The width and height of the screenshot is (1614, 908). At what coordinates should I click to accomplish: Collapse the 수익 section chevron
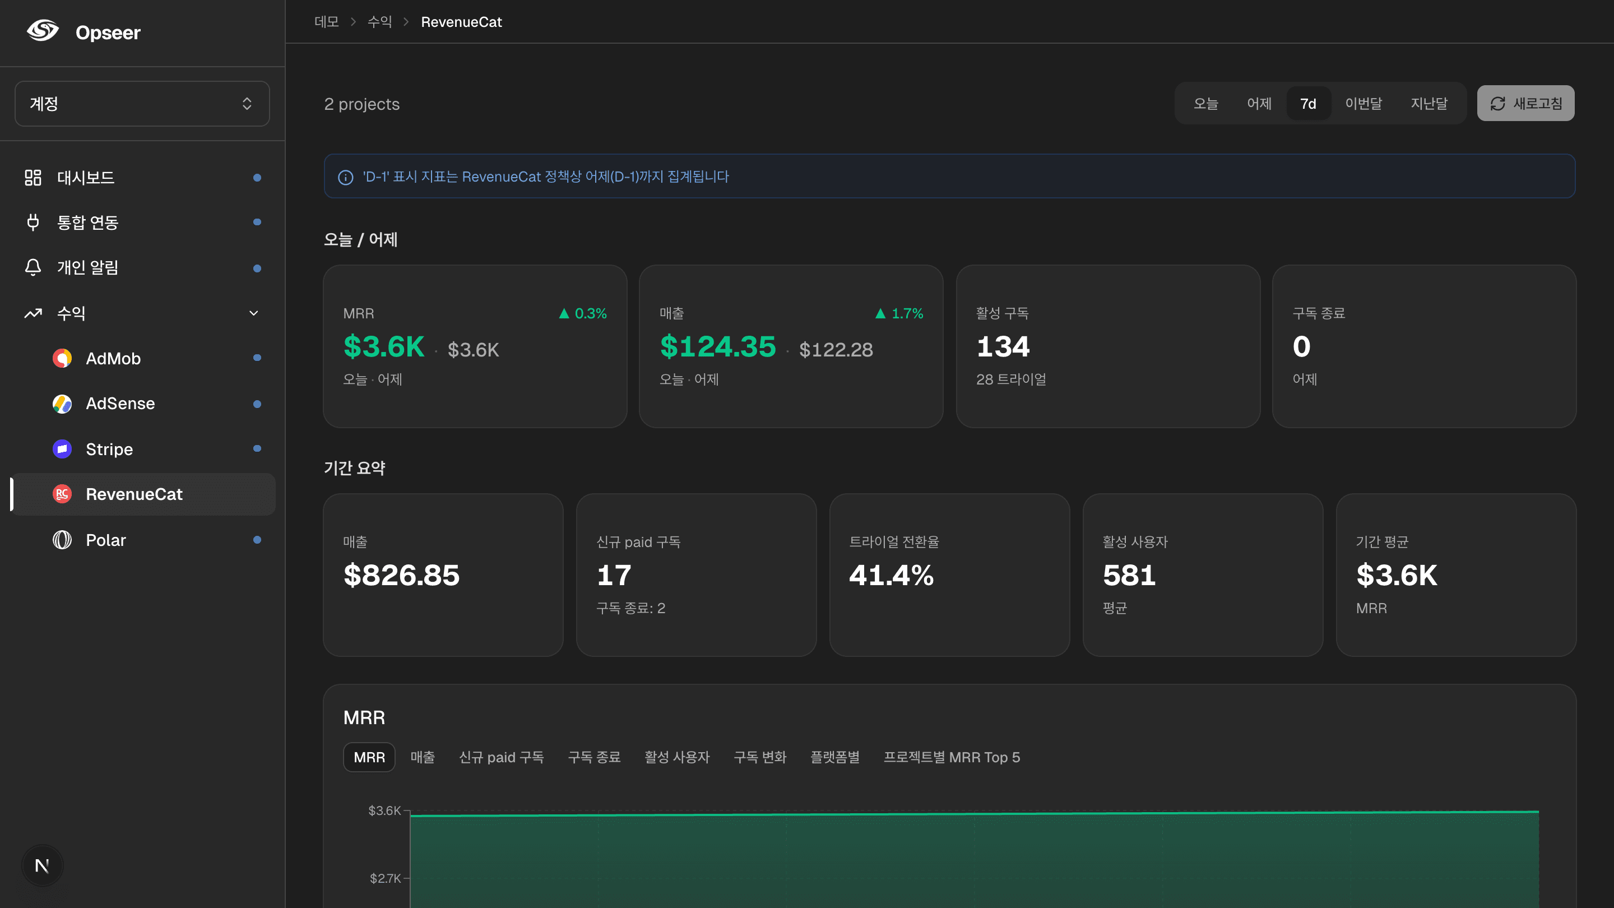point(254,313)
